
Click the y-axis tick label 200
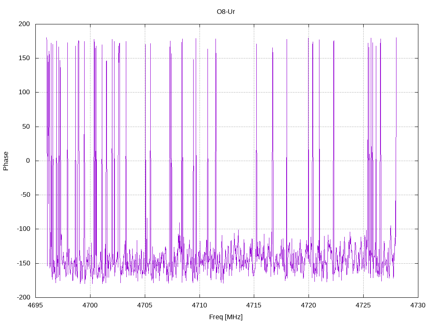coord(24,24)
